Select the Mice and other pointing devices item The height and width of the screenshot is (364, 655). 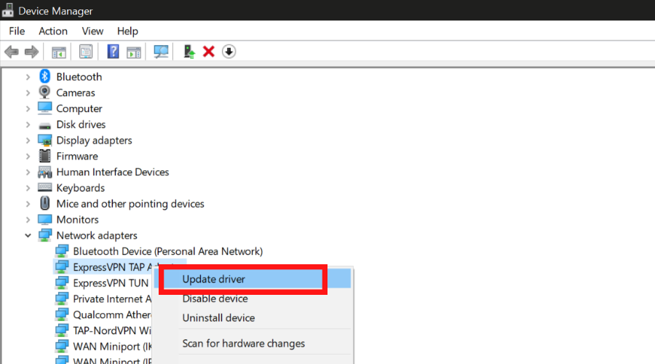[130, 204]
